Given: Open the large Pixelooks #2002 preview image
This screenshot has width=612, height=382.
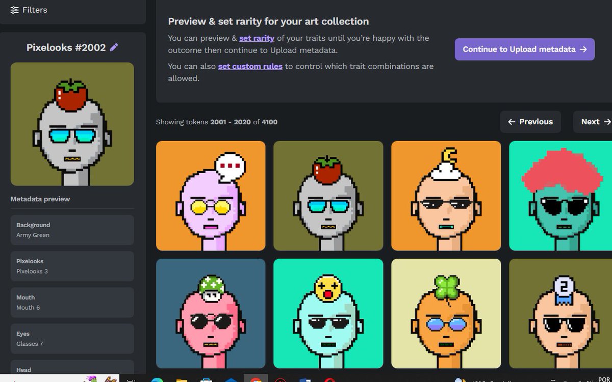Looking at the screenshot, I should click(x=72, y=124).
